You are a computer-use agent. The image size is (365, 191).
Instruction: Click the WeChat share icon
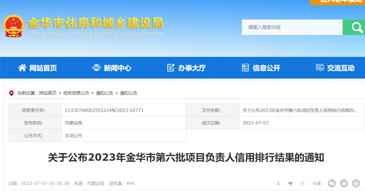(332, 183)
